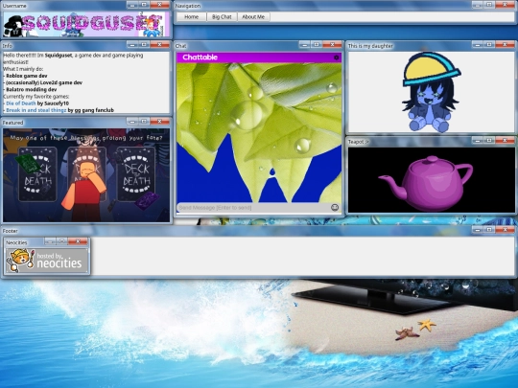Maximize the 'This is my daughter' window
The height and width of the screenshot is (388, 518).
[x=489, y=44]
